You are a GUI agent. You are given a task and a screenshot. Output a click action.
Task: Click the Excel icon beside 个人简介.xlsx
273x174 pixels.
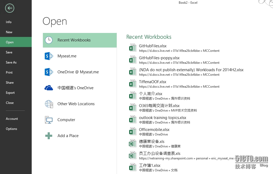133,96
